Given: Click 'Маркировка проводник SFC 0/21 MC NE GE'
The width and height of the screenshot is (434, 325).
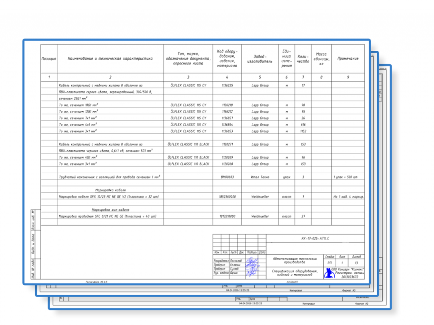Looking at the screenshot, I should [107, 216].
